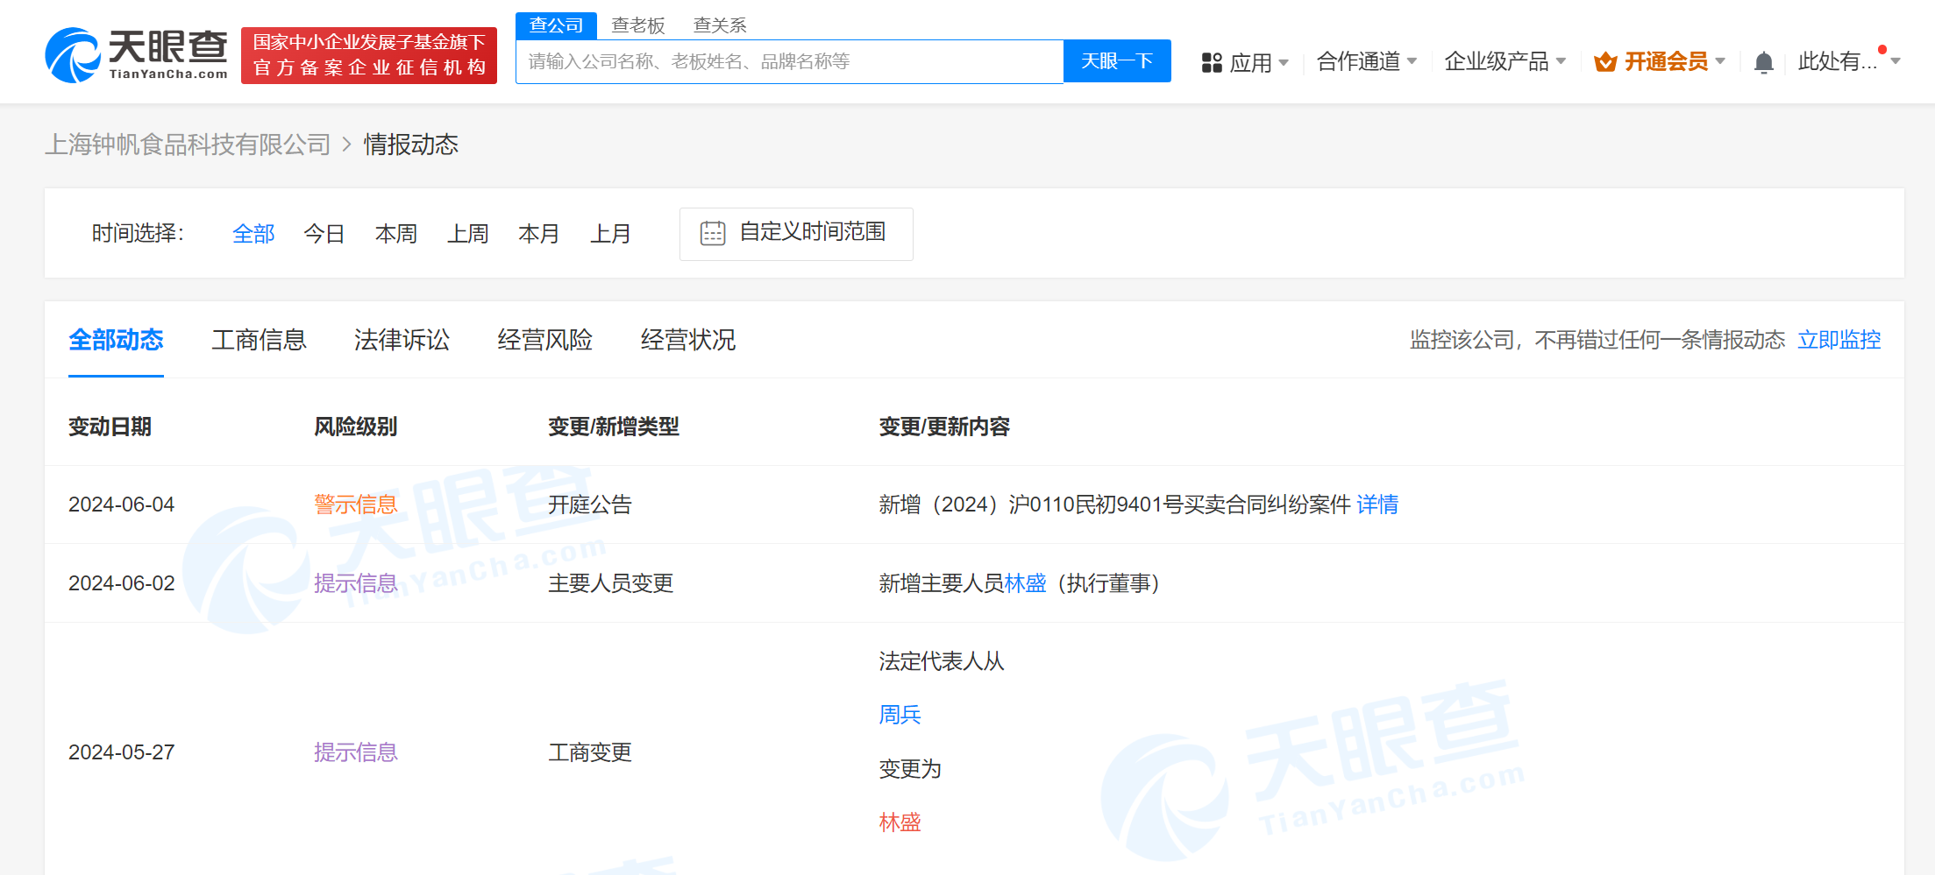This screenshot has height=875, width=1935.
Task: Expand the 合作通道 dropdown
Action: point(1357,61)
